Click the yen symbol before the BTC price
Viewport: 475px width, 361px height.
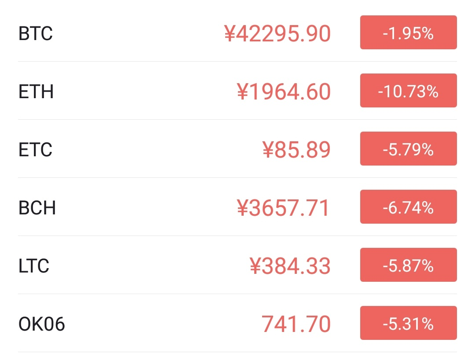click(x=230, y=33)
